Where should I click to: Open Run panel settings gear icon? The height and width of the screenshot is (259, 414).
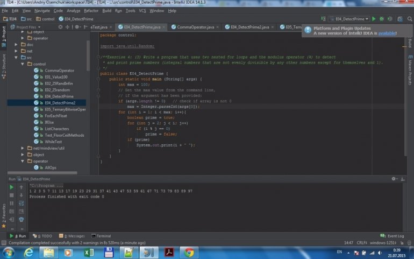tap(394, 178)
